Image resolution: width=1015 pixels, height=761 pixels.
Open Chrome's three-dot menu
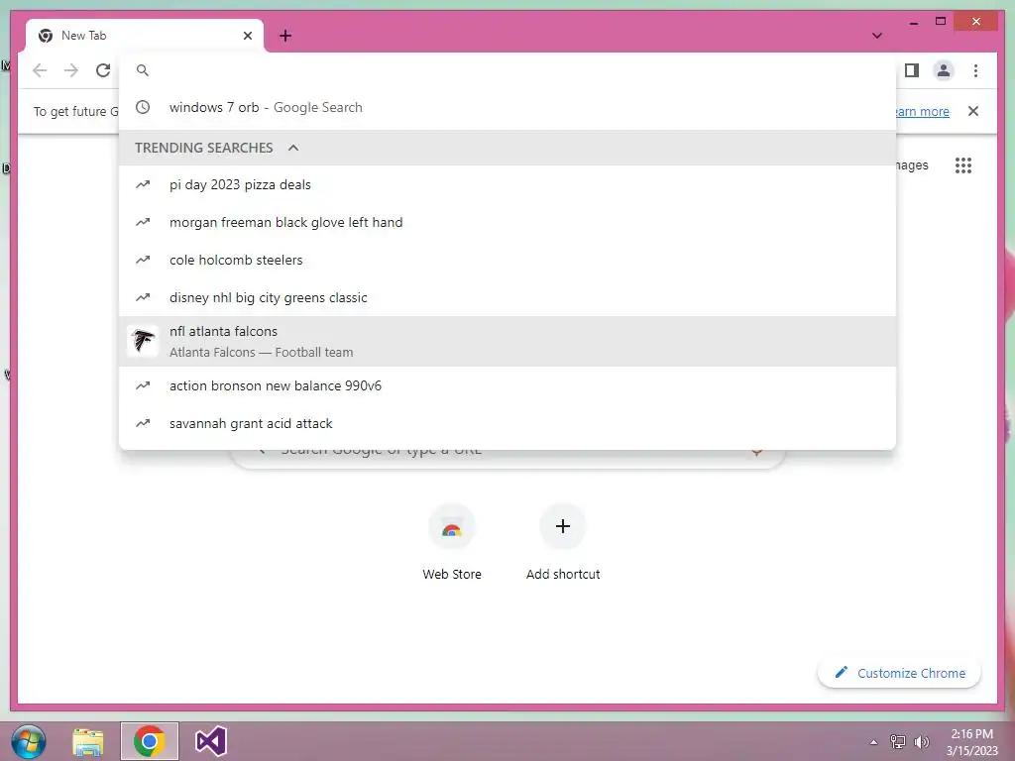(x=975, y=70)
